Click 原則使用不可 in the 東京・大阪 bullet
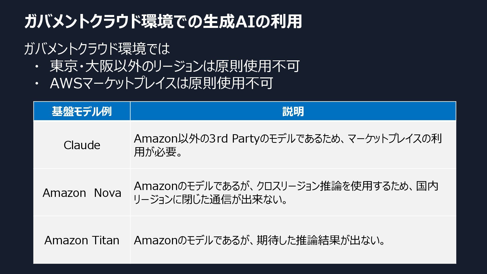 257,66
